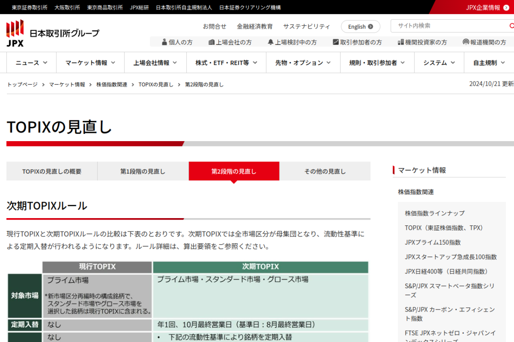Open 東京証券取引所 in top bar
The image size is (514, 342).
click(x=30, y=8)
